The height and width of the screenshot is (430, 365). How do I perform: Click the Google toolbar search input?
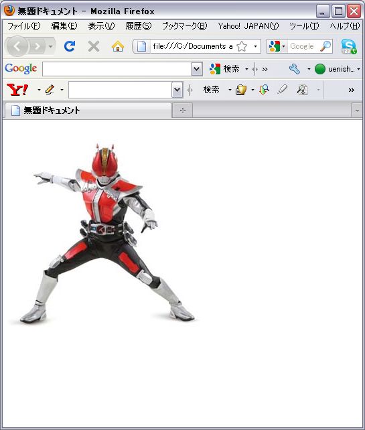(x=117, y=69)
